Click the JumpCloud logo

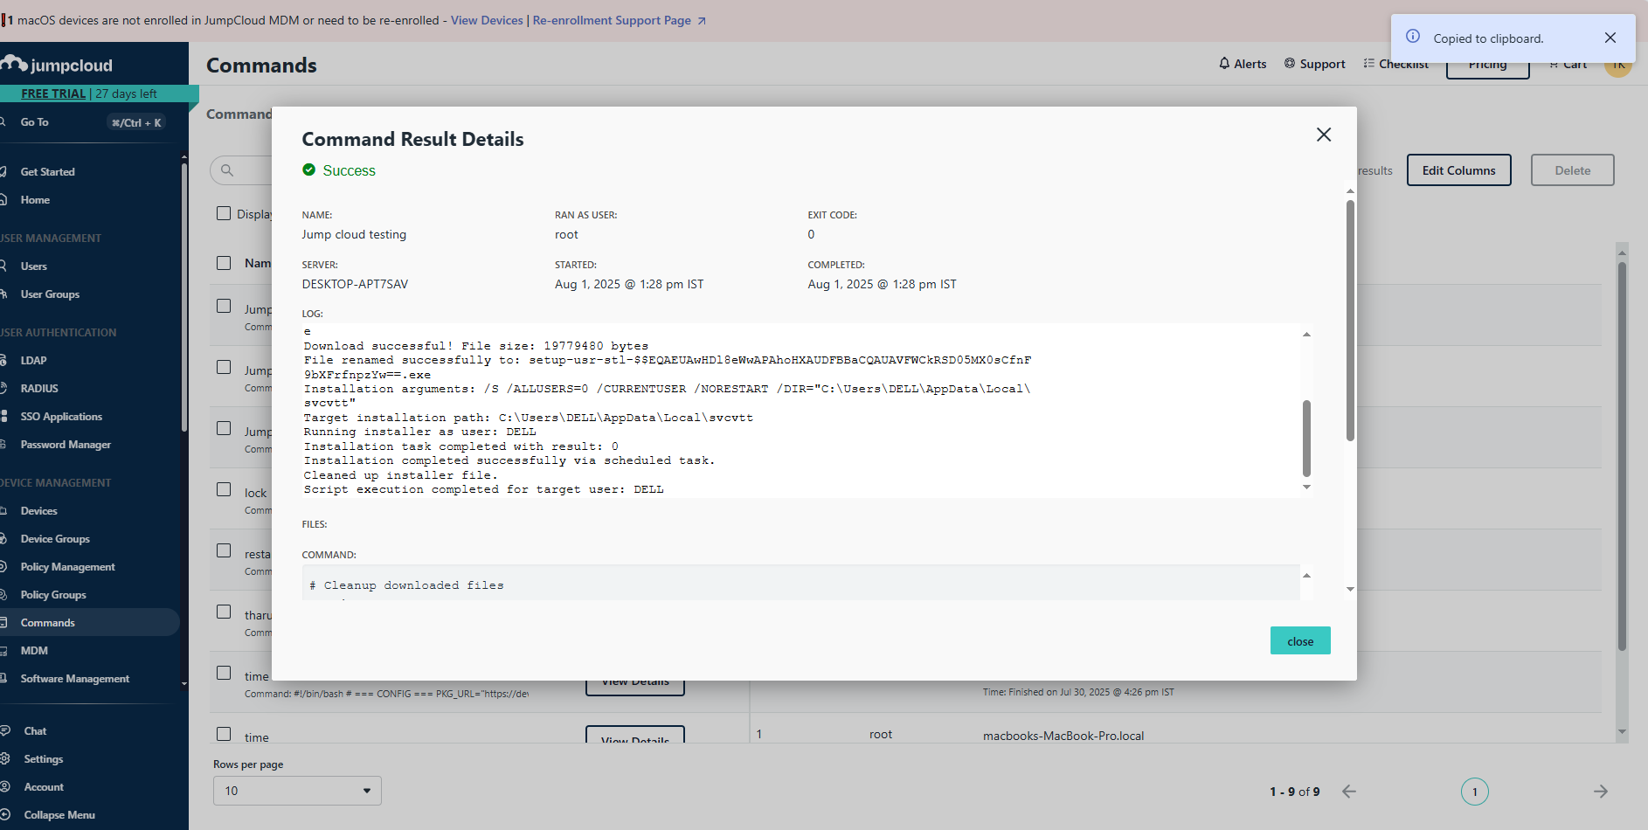tap(58, 65)
